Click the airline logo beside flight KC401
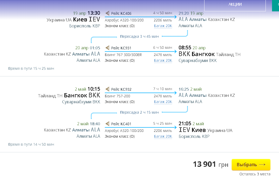 pos(107,124)
